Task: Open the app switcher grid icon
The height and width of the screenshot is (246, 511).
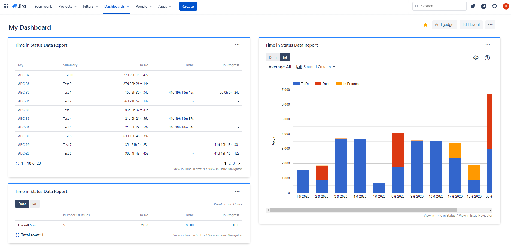Action: pyautogui.click(x=6, y=6)
